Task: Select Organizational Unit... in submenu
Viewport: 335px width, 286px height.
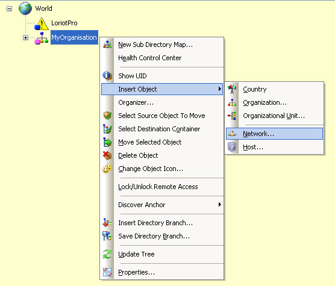Action: (x=274, y=116)
